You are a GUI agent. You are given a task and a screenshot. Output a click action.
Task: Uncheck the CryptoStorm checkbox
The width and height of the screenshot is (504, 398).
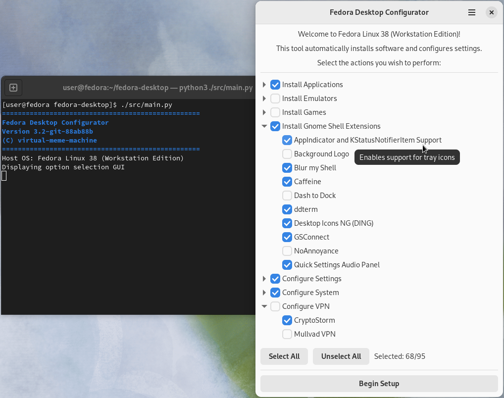point(287,320)
